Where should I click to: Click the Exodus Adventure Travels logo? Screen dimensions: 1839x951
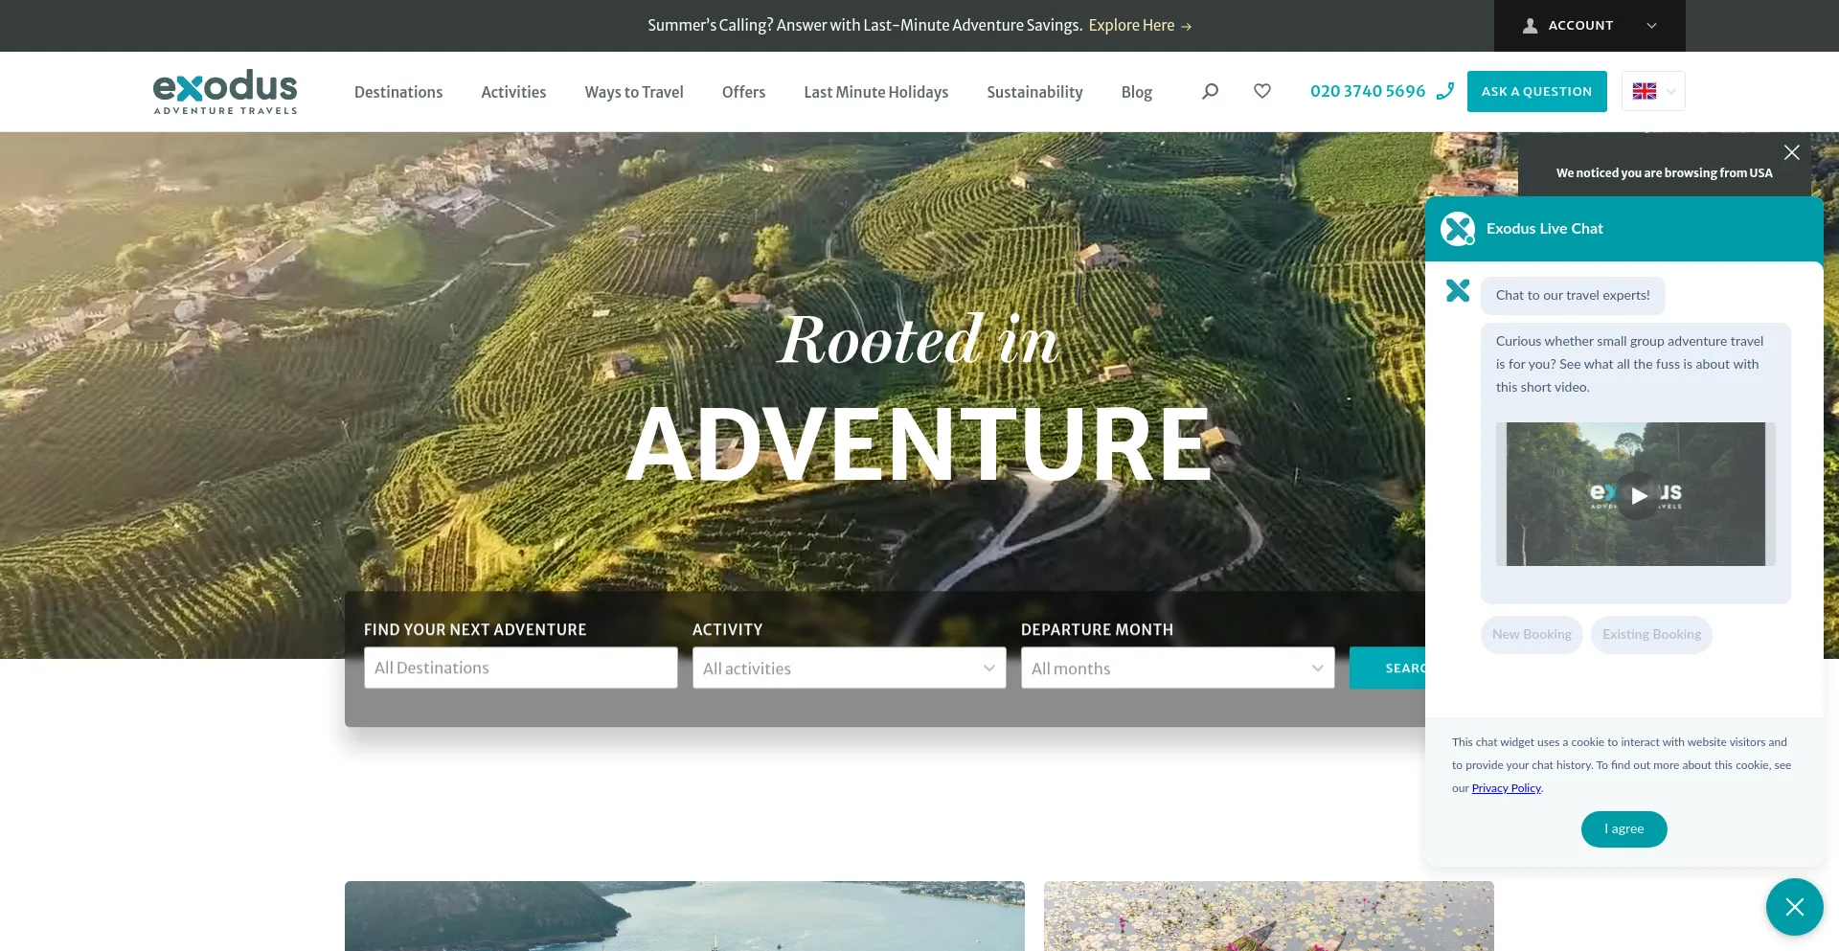coord(225,91)
